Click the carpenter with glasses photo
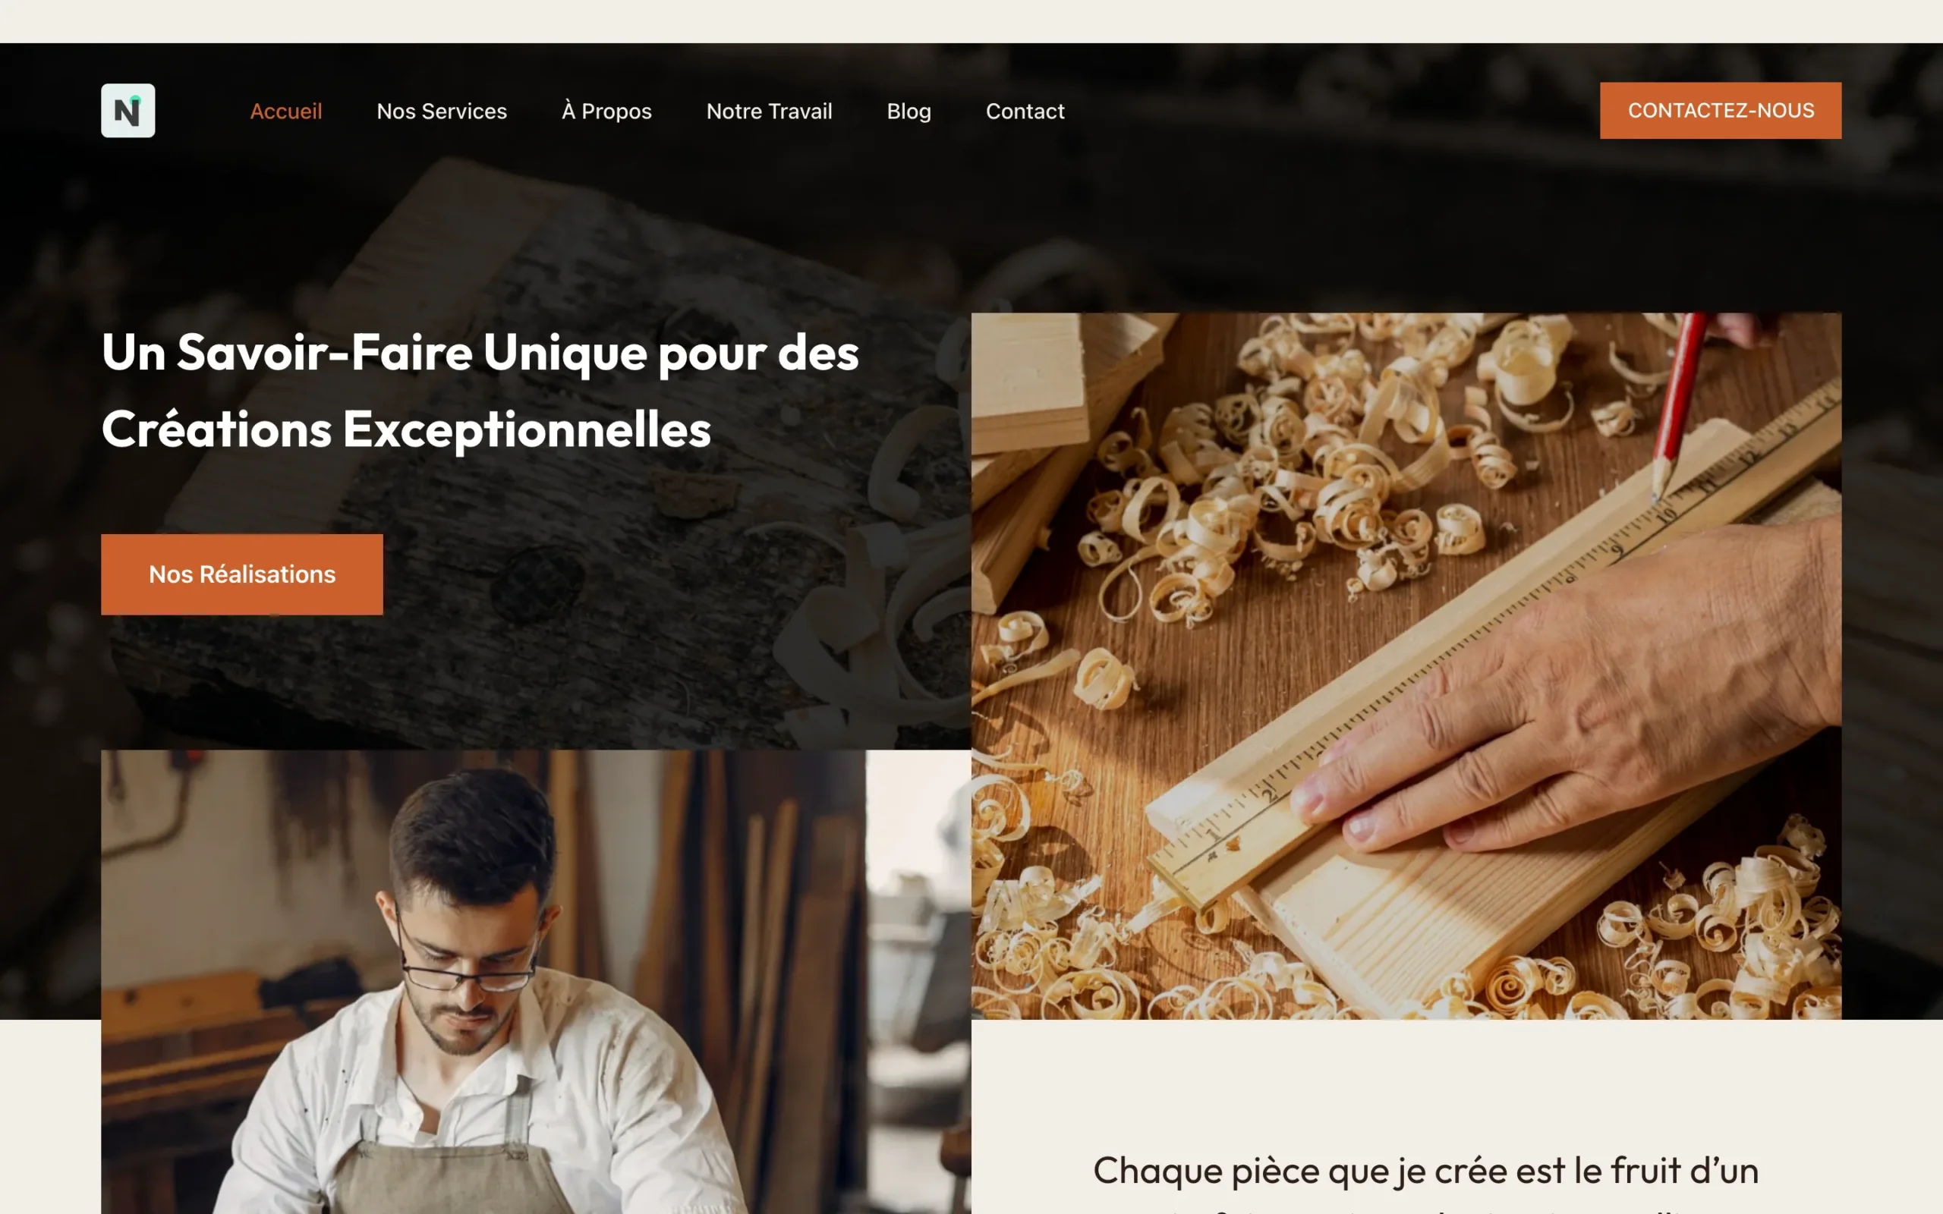 (x=536, y=981)
